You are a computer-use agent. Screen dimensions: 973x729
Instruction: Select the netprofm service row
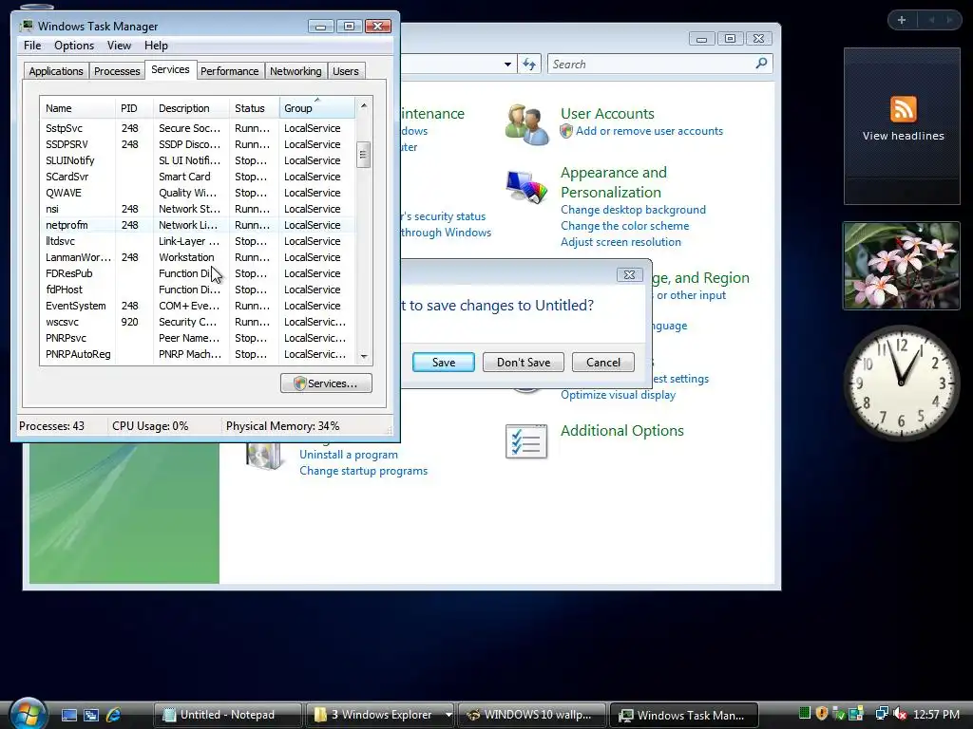[x=198, y=225]
